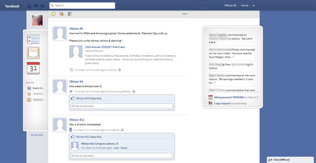Image resolution: width=316 pixels, height=163 pixels.
Task: Like FBUser #13's comment
Action: [116, 148]
